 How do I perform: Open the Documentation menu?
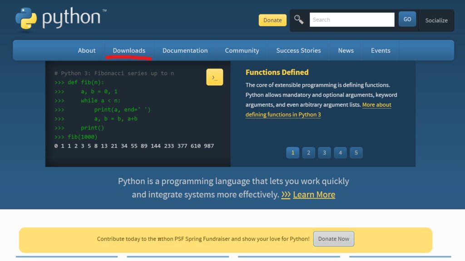click(x=185, y=50)
